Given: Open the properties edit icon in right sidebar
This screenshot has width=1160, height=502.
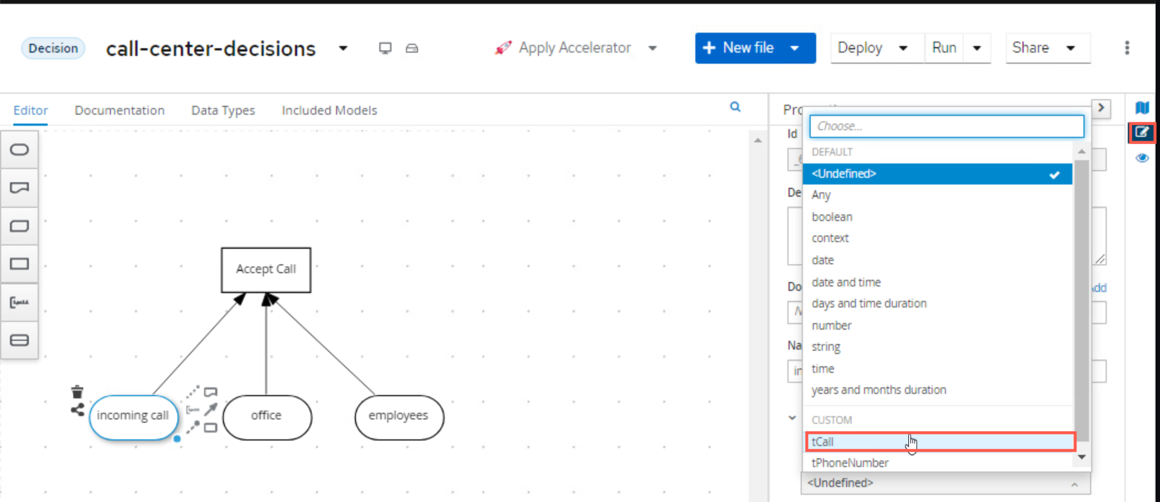Looking at the screenshot, I should coord(1142,132).
